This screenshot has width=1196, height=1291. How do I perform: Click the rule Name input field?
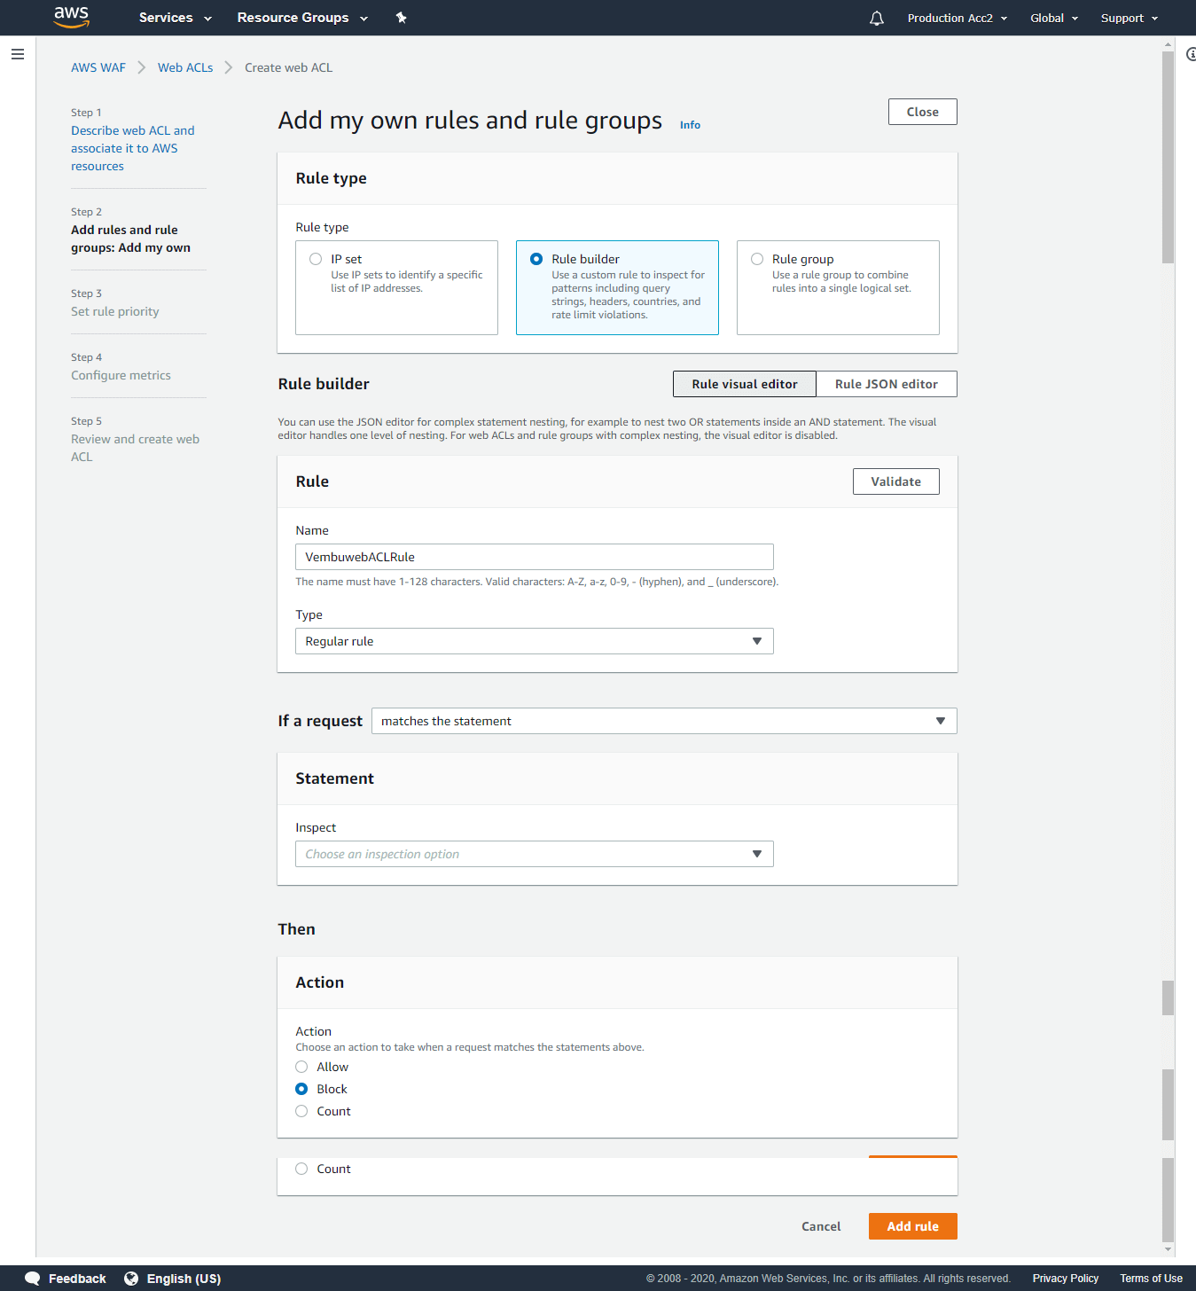534,557
